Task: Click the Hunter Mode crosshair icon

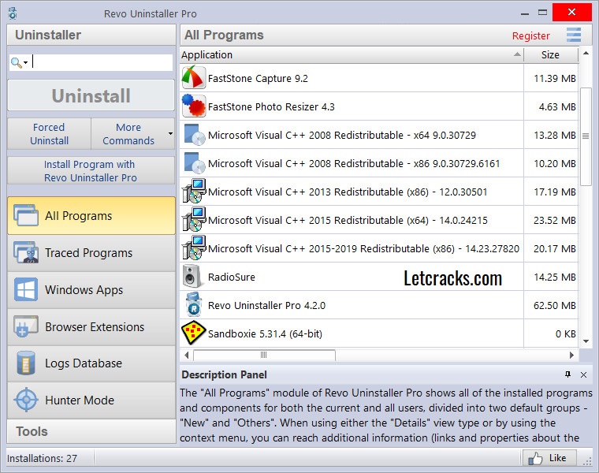Action: point(26,400)
